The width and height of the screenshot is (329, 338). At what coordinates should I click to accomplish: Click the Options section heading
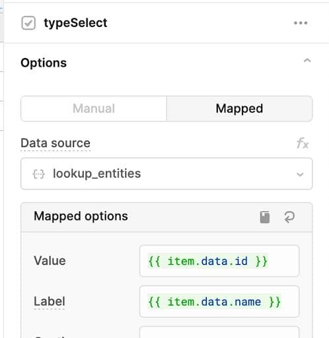tap(44, 63)
